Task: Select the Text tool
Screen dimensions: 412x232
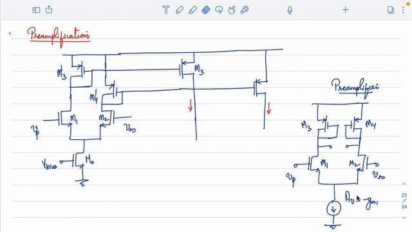Action: pos(166,10)
